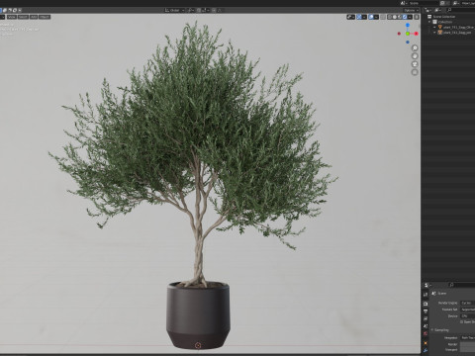The image size is (475, 356).
Task: Click the hand pan navigation button
Action: [415, 56]
